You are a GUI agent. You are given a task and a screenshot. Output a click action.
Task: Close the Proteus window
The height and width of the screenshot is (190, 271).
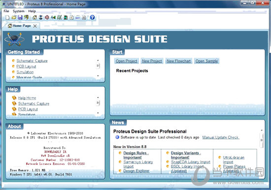coord(263,3)
